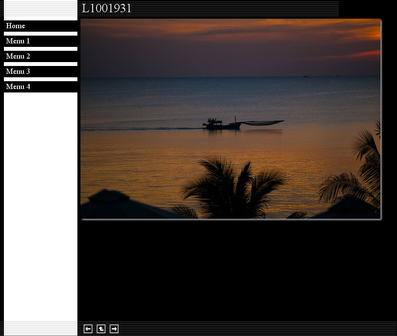Screen dimensions: 397x336
Task: Open the Home menu item
Action: pyautogui.click(x=16, y=26)
